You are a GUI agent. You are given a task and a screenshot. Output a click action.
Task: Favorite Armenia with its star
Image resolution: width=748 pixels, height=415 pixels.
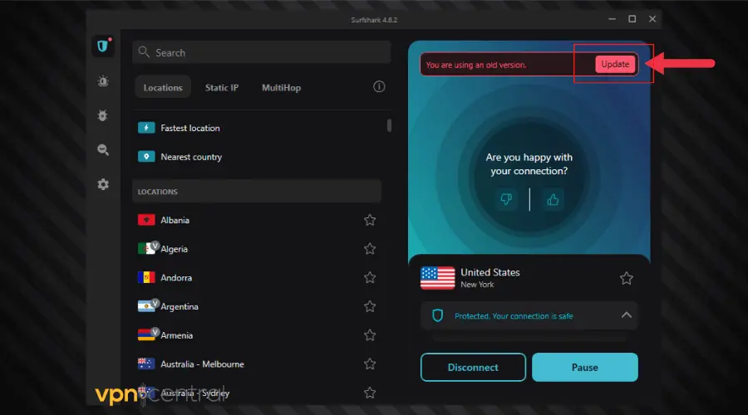[370, 335]
